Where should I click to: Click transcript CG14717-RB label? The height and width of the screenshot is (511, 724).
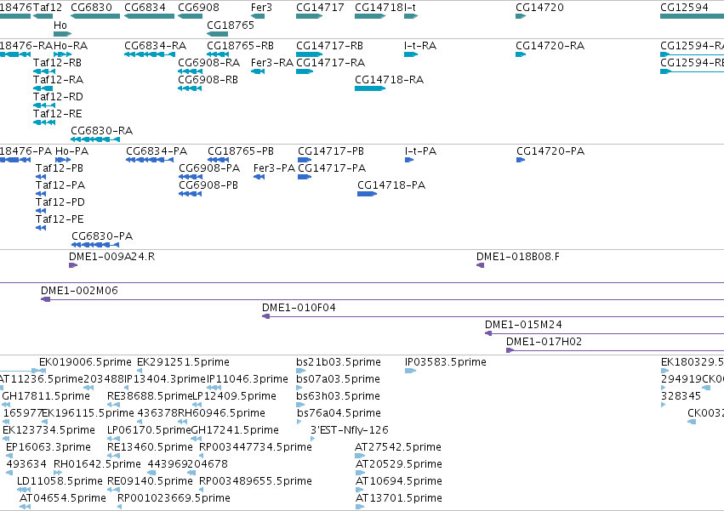(330, 46)
